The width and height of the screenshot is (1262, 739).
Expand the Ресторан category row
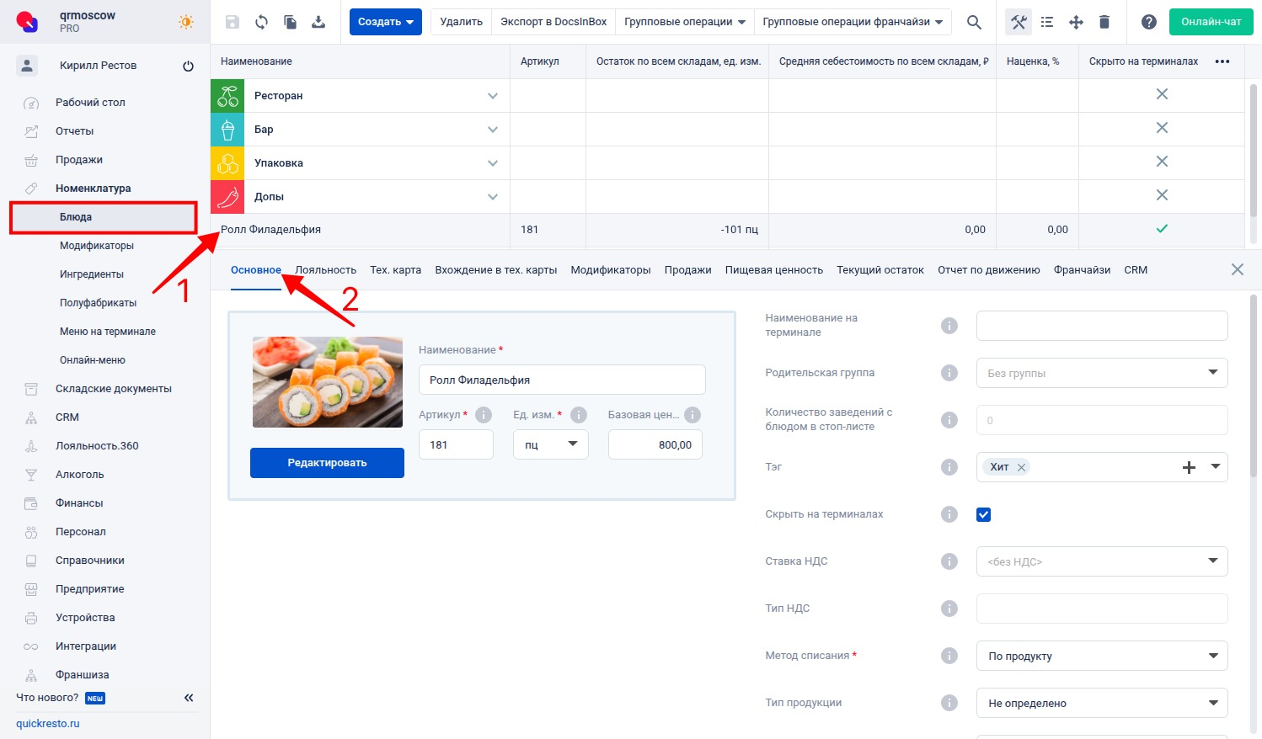[x=493, y=96]
